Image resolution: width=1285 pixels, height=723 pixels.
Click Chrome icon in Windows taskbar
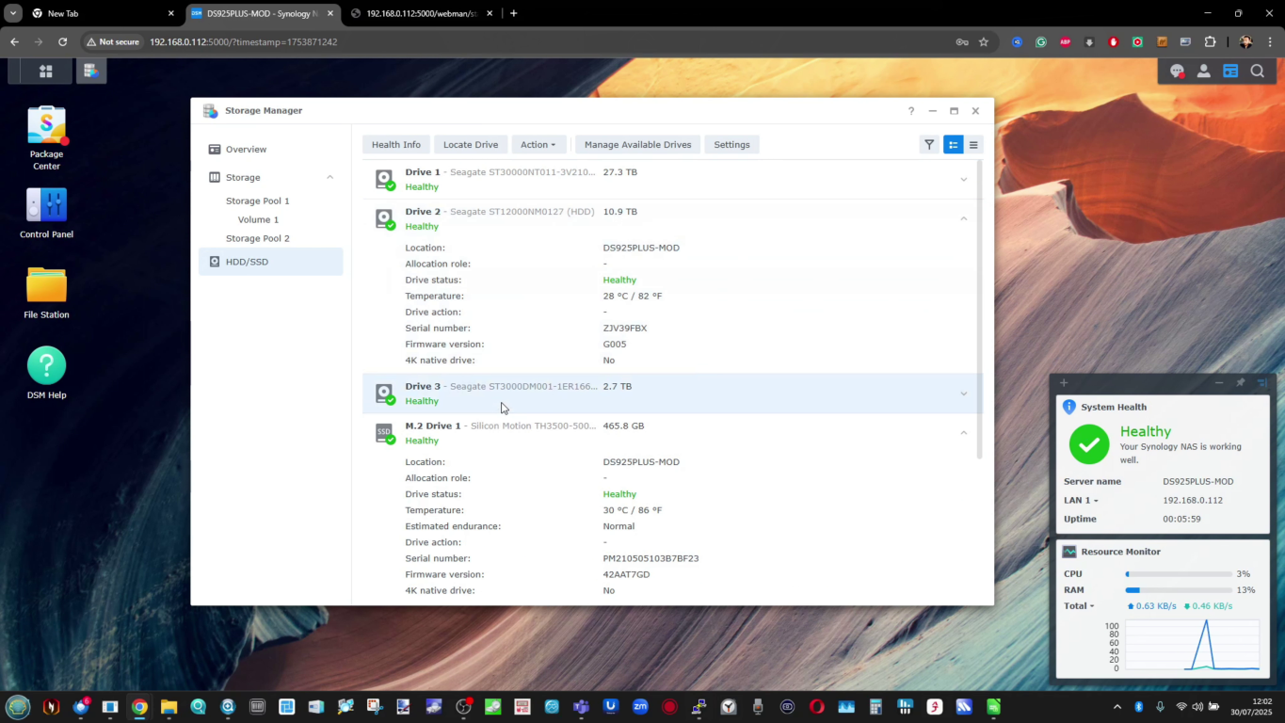[139, 706]
